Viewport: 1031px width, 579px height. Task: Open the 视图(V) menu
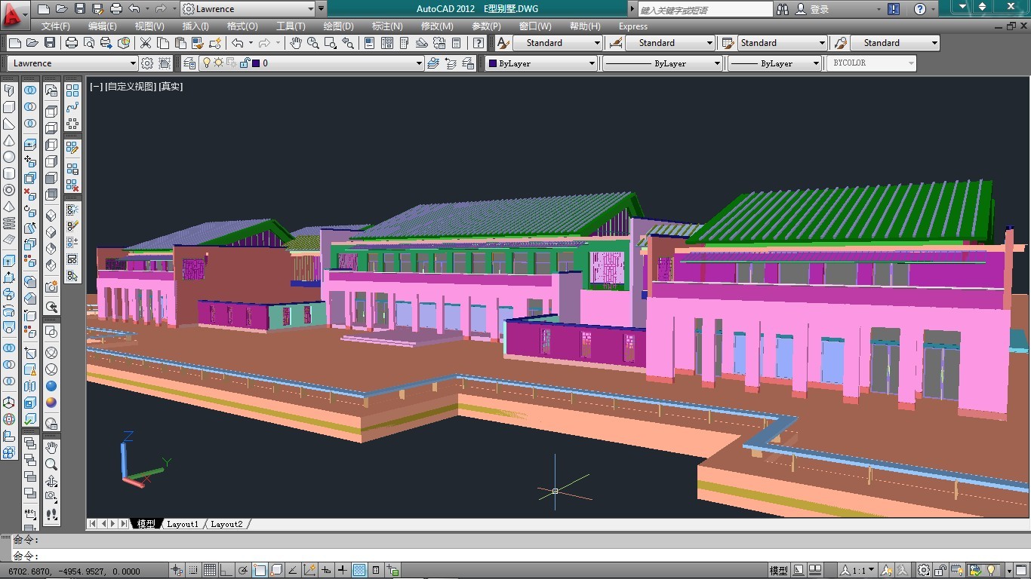(x=149, y=26)
